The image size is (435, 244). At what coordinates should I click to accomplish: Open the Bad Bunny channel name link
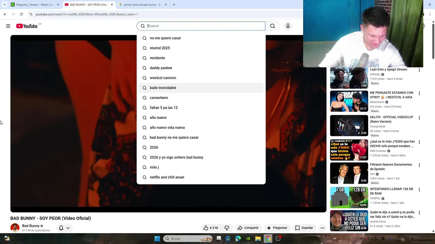coord(31,226)
